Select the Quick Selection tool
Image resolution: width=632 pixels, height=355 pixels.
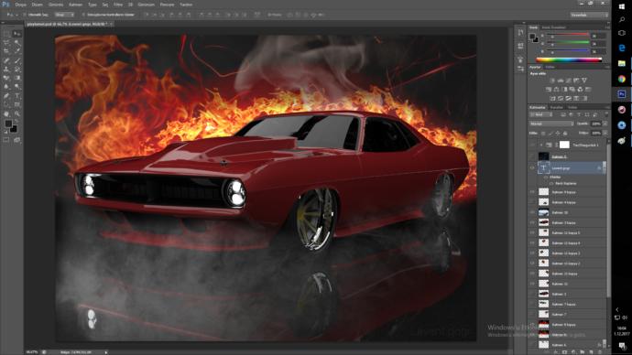pyautogui.click(x=16, y=42)
